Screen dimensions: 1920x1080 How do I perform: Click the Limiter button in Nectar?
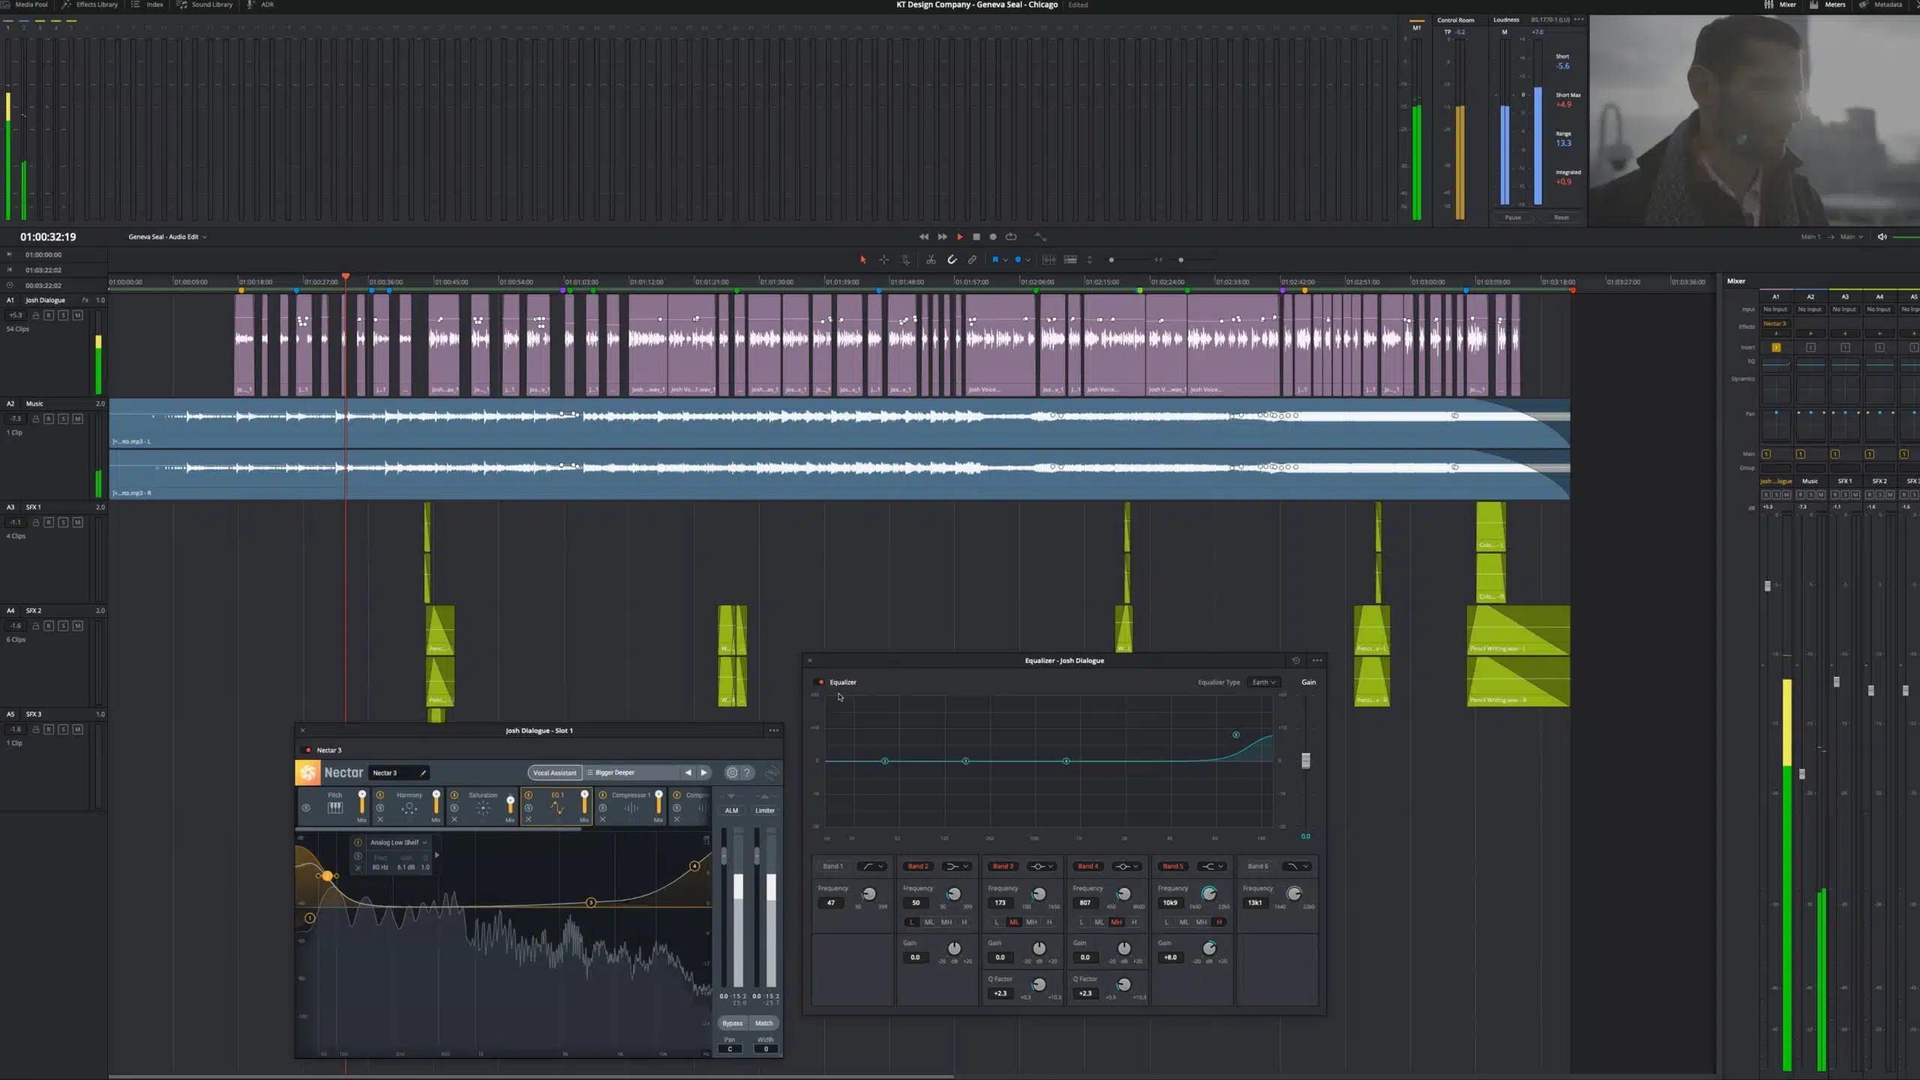click(765, 810)
